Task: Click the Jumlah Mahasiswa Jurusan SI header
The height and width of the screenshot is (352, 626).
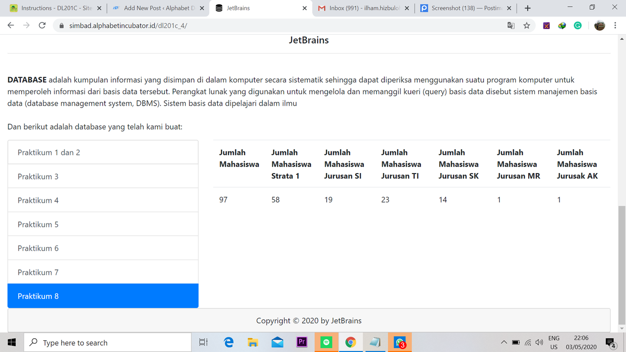Action: coord(344,164)
